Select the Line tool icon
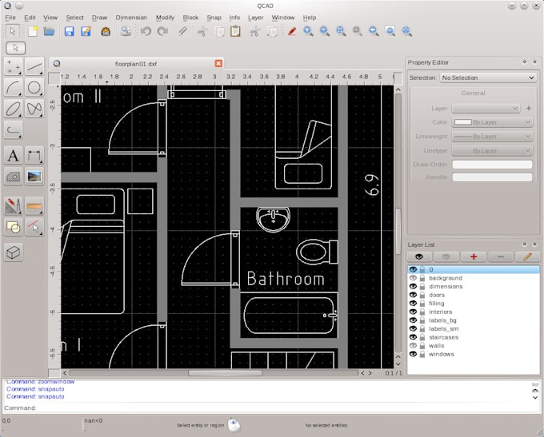 tap(34, 66)
